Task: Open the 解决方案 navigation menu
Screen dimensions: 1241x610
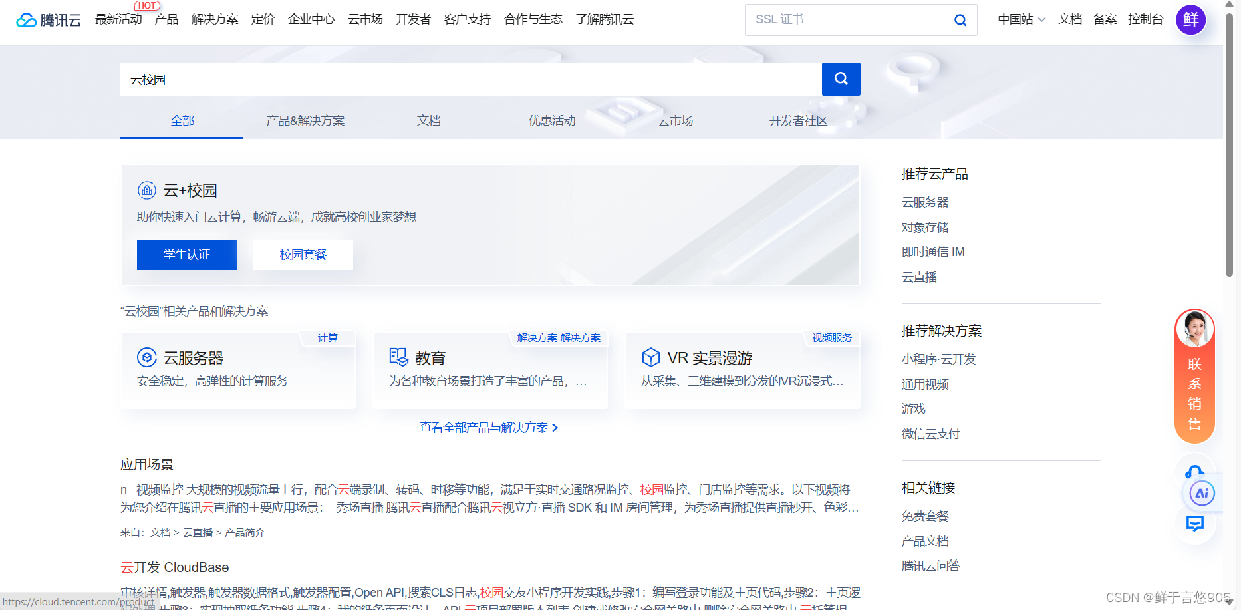Action: 215,19
